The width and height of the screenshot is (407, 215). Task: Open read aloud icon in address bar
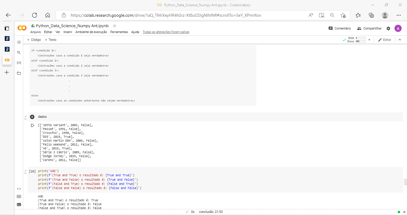[x=311, y=15]
